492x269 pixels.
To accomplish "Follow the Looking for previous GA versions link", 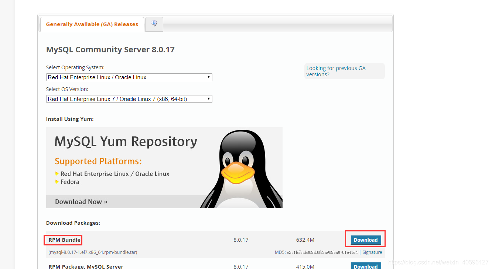I will [336, 71].
